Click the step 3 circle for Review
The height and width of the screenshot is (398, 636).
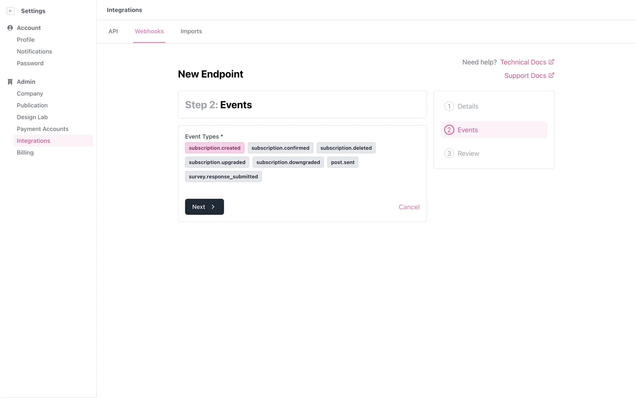[449, 154]
